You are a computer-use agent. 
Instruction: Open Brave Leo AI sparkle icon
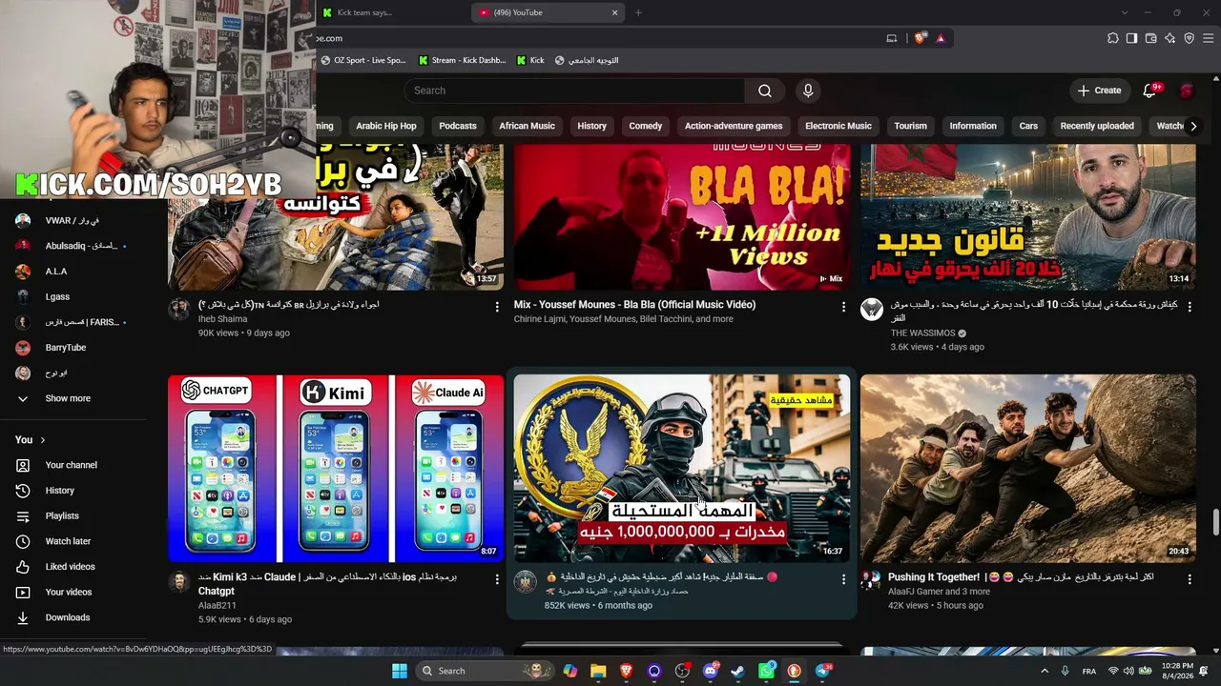[1169, 38]
